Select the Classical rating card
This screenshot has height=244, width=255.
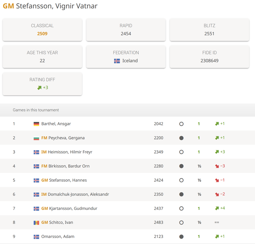(x=42, y=30)
